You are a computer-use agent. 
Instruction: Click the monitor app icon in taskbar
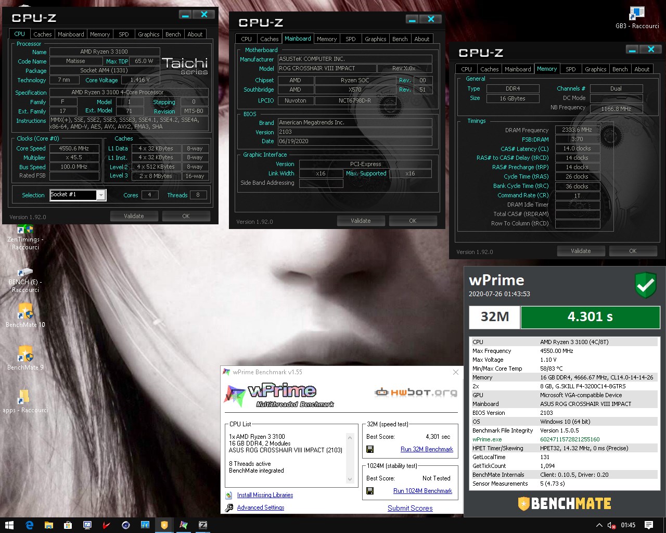click(87, 525)
